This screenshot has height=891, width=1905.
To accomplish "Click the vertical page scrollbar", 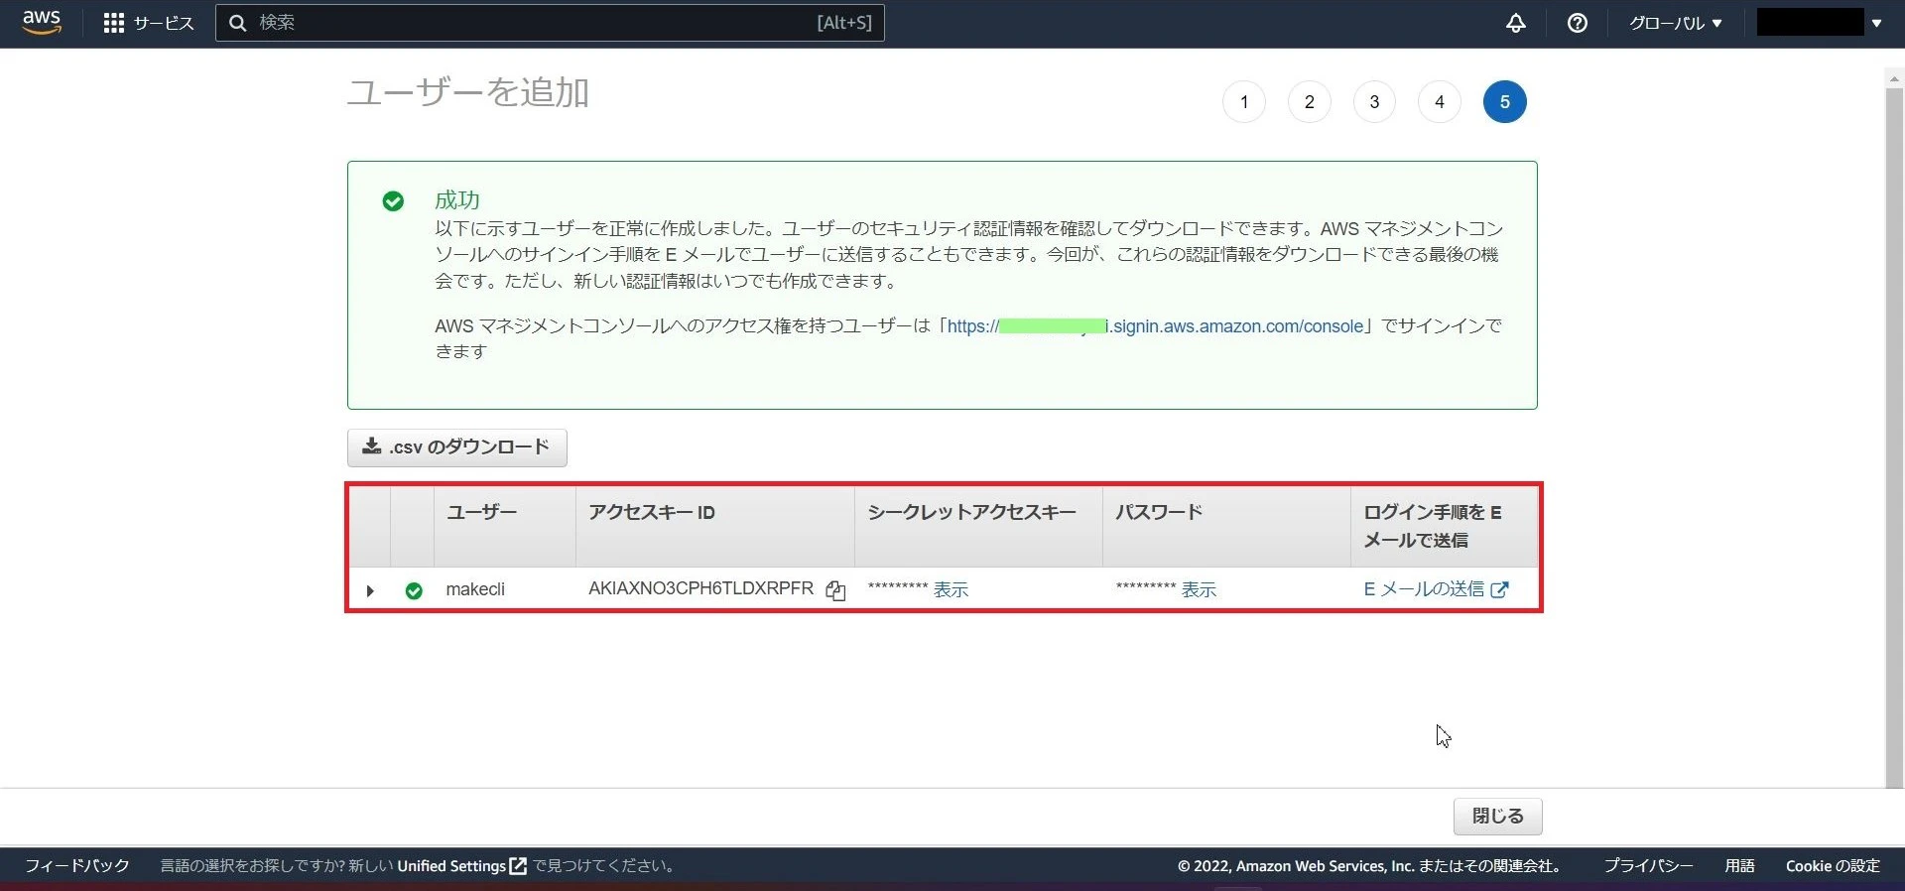I will click(1894, 437).
